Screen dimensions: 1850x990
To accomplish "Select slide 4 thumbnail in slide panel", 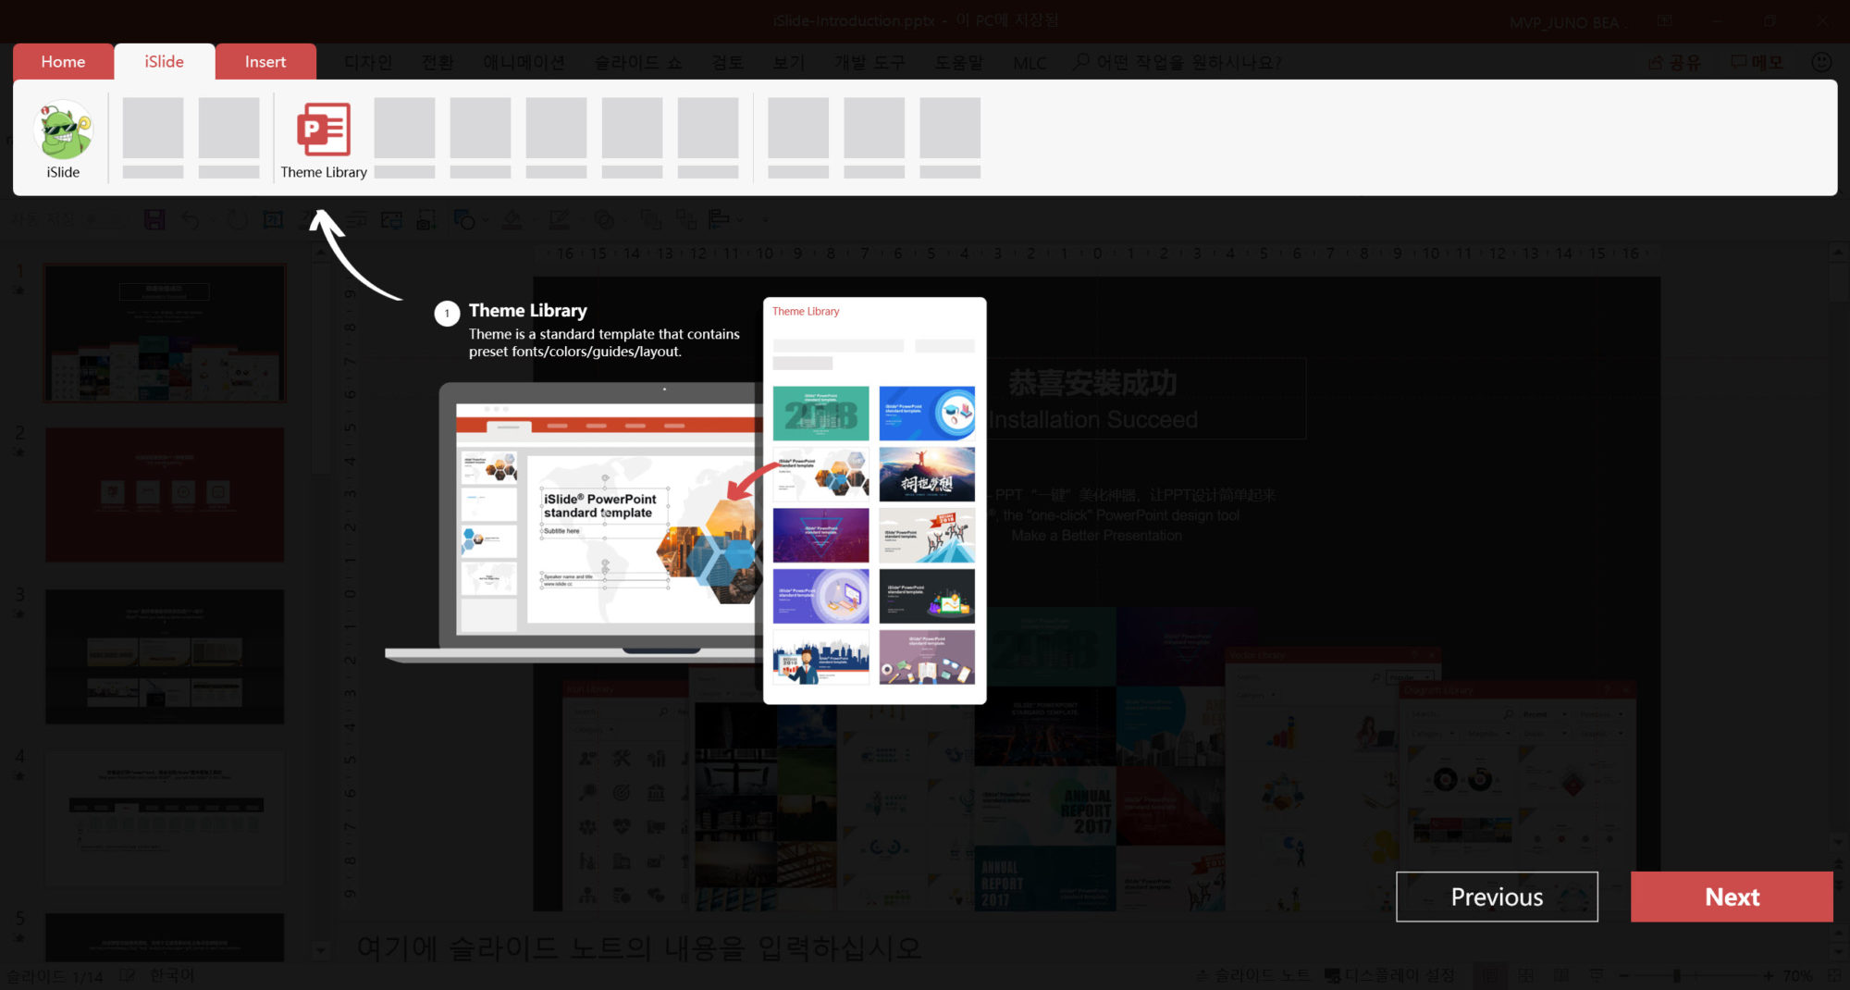I will (x=165, y=818).
